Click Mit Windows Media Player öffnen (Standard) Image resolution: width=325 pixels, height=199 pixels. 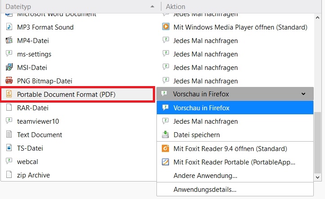coord(240,27)
